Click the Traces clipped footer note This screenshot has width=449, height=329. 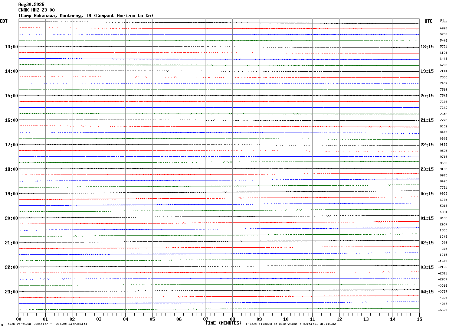coord(291,324)
